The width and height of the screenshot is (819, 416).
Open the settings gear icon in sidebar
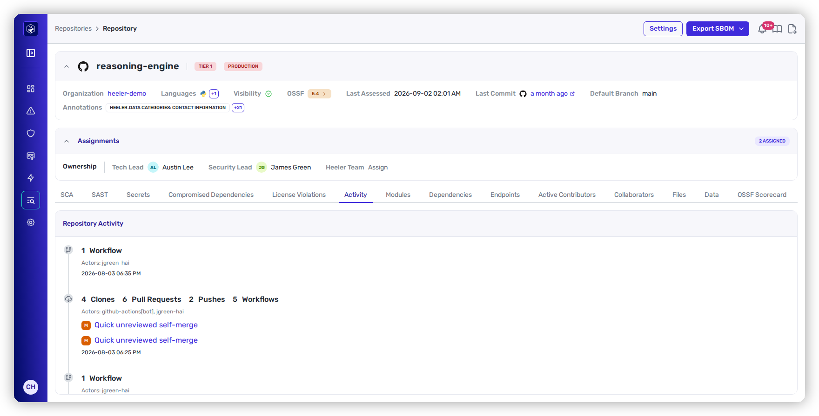[x=31, y=222]
